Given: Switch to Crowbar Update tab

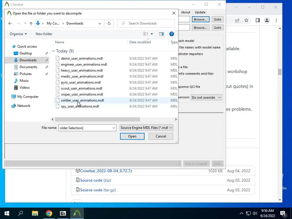Looking at the screenshot, I should [200, 12].
